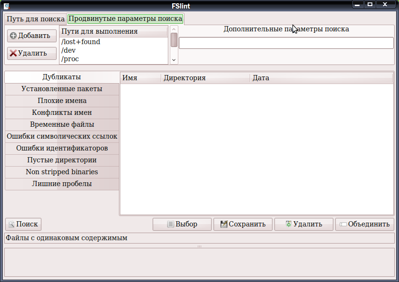399x282 pixels.
Task: Minimize the FSlint window
Action: 357,5
